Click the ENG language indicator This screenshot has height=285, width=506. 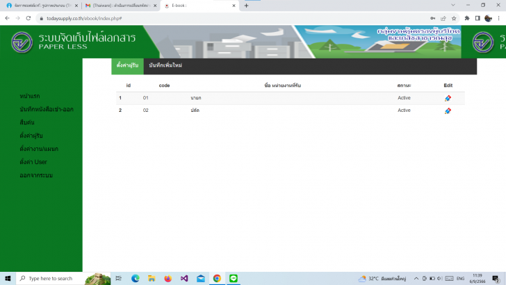pos(461,279)
